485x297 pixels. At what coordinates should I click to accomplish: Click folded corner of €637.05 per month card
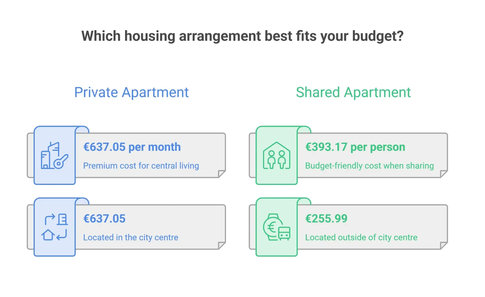coord(222,174)
